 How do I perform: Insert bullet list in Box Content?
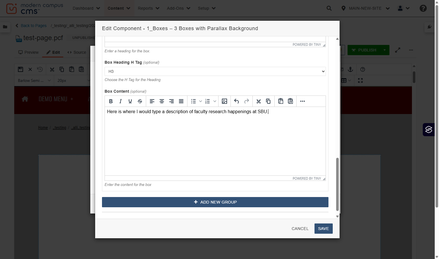point(193,101)
